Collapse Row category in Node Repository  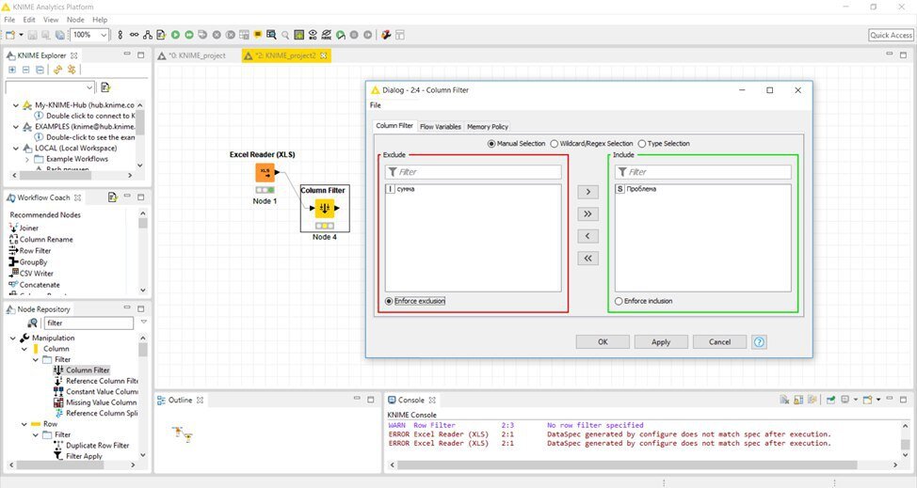coord(24,424)
